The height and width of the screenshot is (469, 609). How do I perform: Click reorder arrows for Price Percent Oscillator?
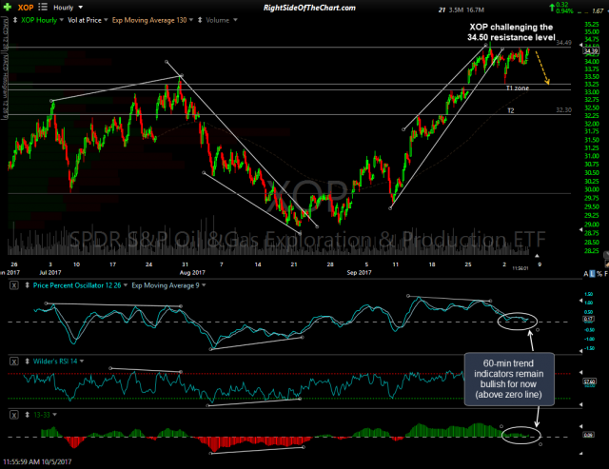28,285
